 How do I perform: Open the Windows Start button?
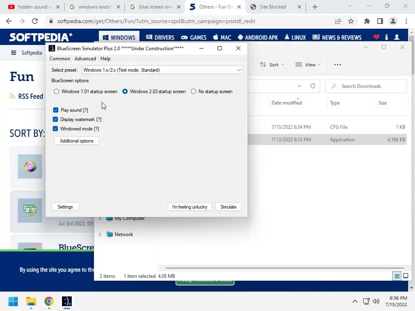13,301
